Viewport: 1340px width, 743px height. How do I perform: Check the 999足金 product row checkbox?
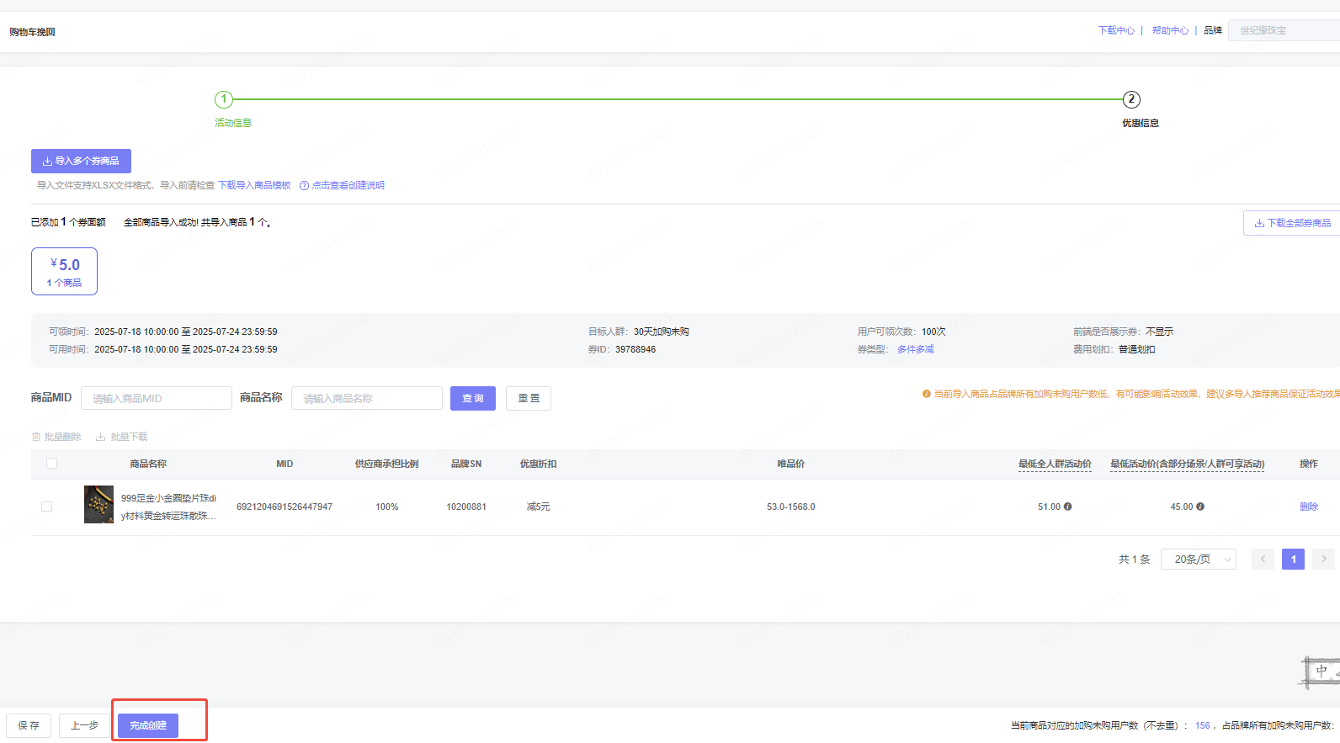(x=47, y=507)
